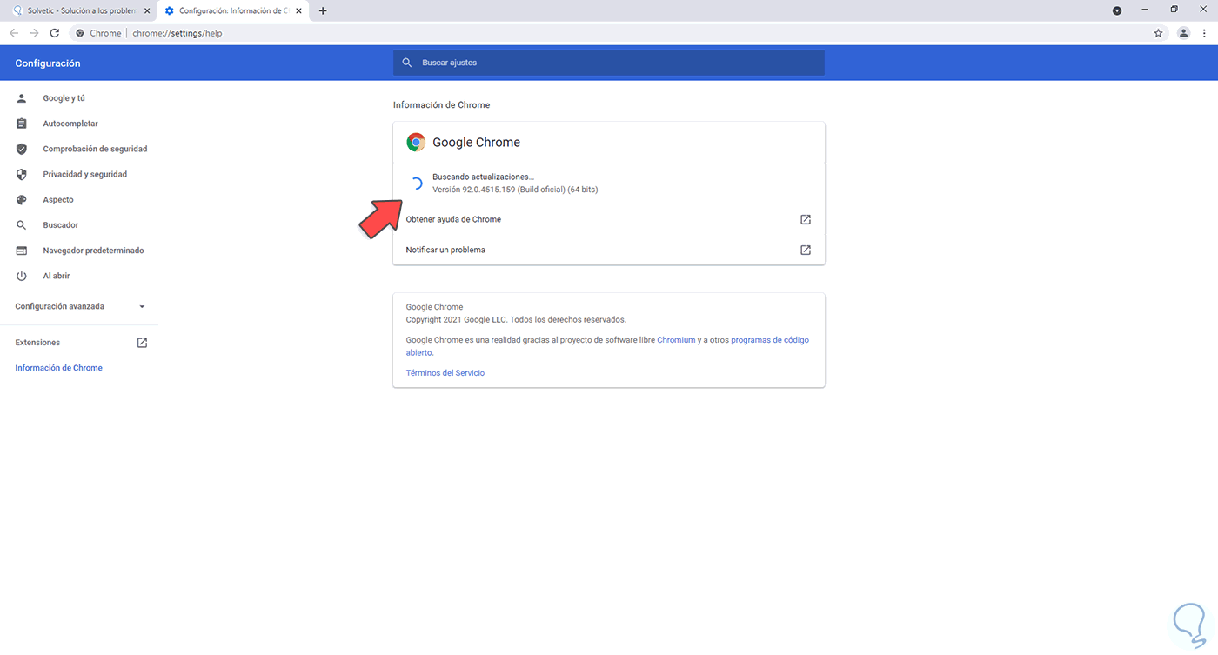
Task: Click the browser forward arrow
Action: pyautogui.click(x=34, y=33)
